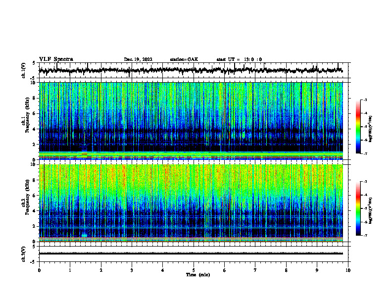The width and height of the screenshot is (392, 303).
Task: Click the time axis tick label "1"
Action: click(x=70, y=270)
